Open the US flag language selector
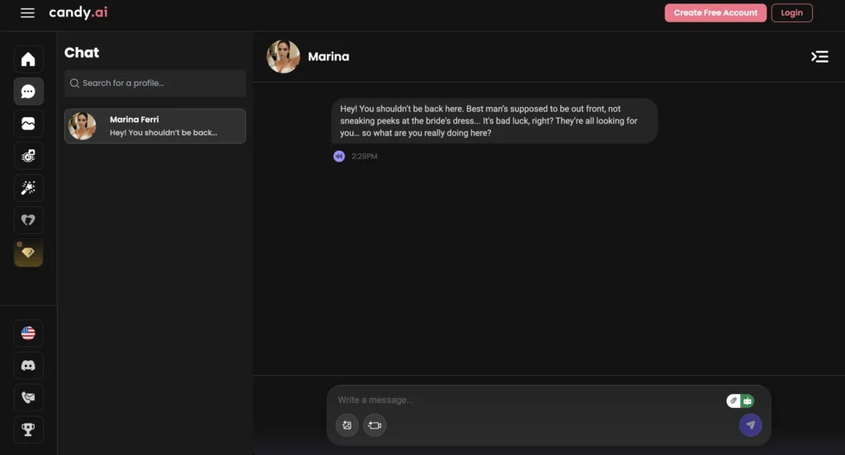 pos(28,333)
